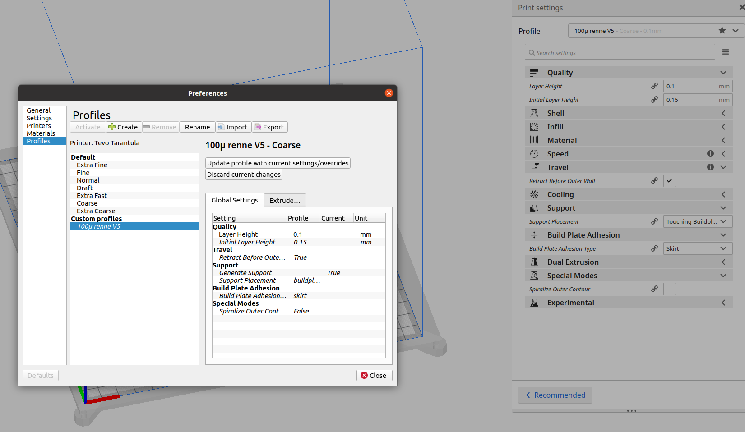This screenshot has width=745, height=432.
Task: Enable Spiralize Outer Contour checkbox
Action: (670, 289)
